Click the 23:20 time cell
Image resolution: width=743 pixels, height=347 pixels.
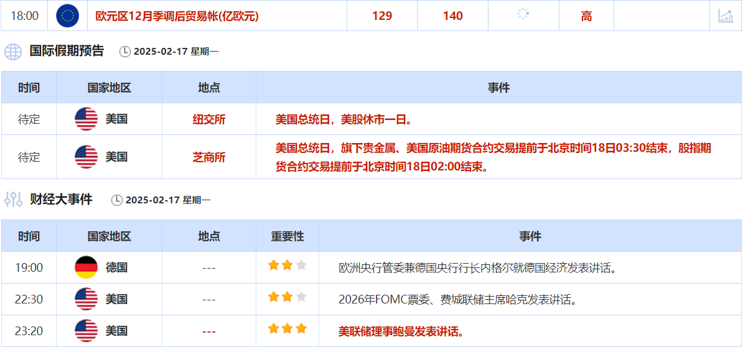tap(29, 331)
